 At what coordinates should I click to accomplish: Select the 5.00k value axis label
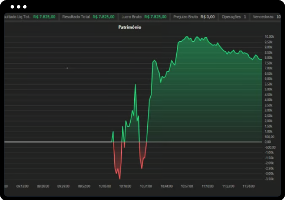269,89
